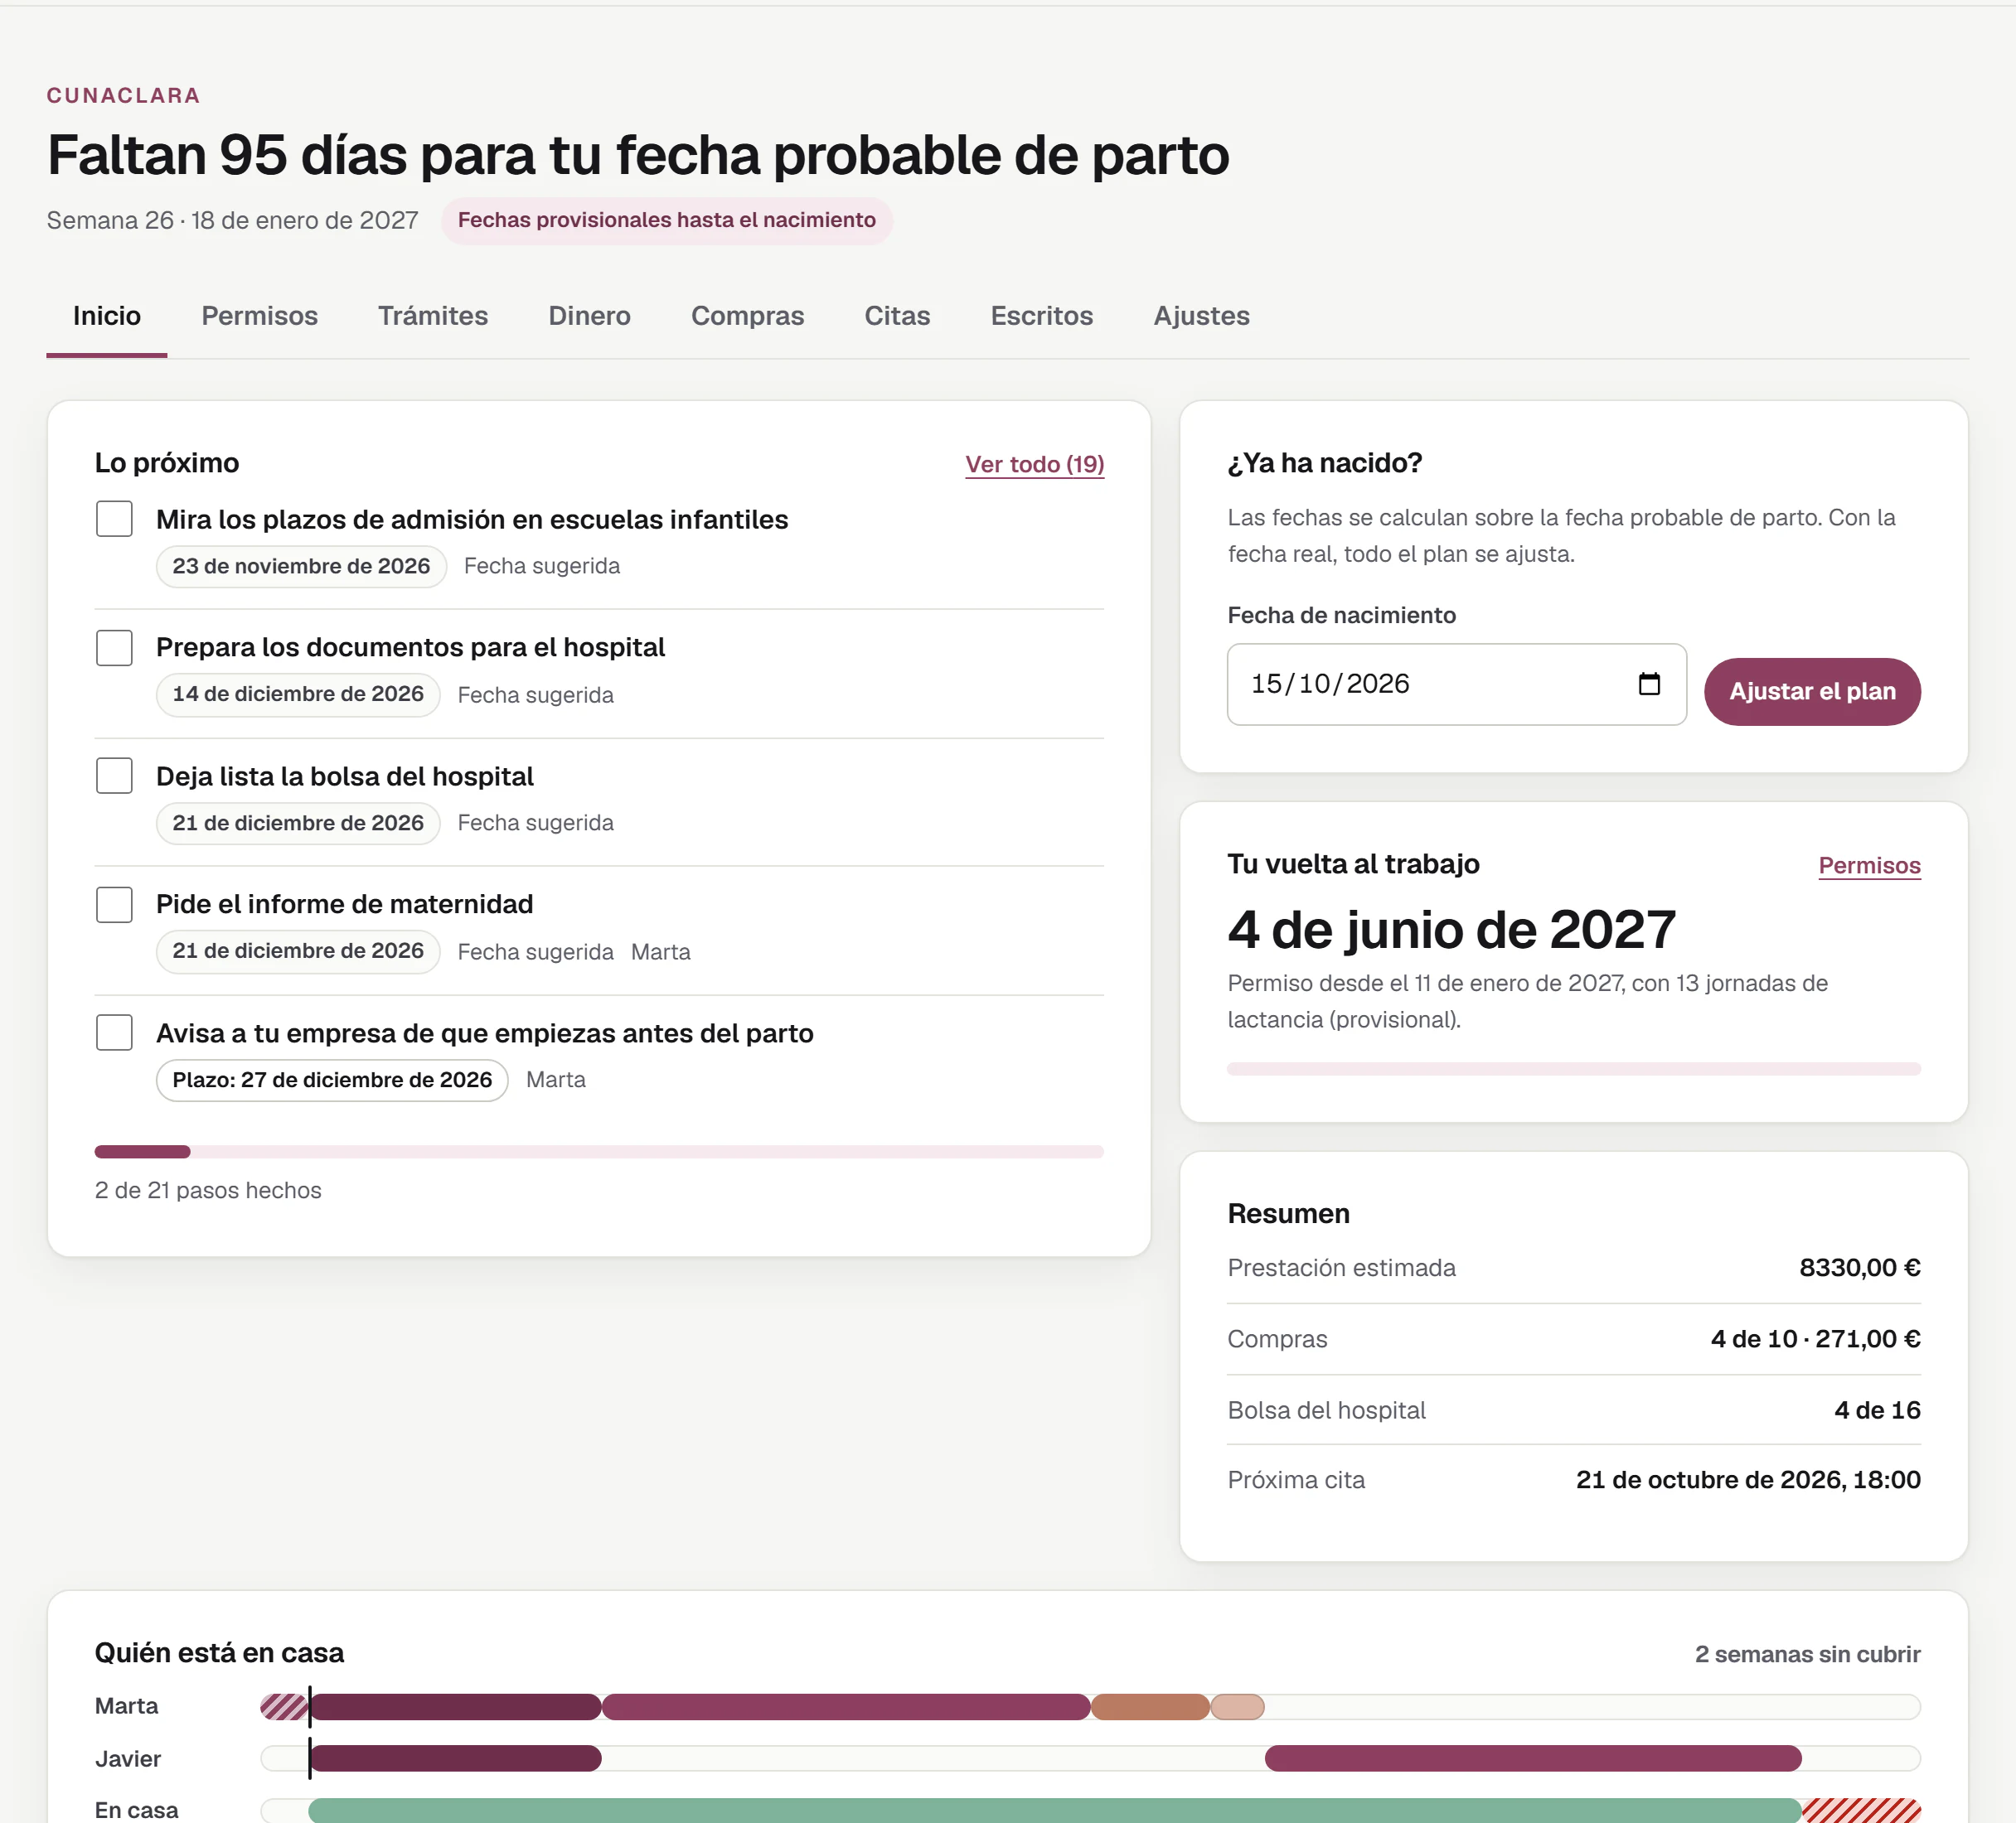Click the '4 de junio de 2027' return date
Screen dimensions: 2016x1823
pos(1451,930)
